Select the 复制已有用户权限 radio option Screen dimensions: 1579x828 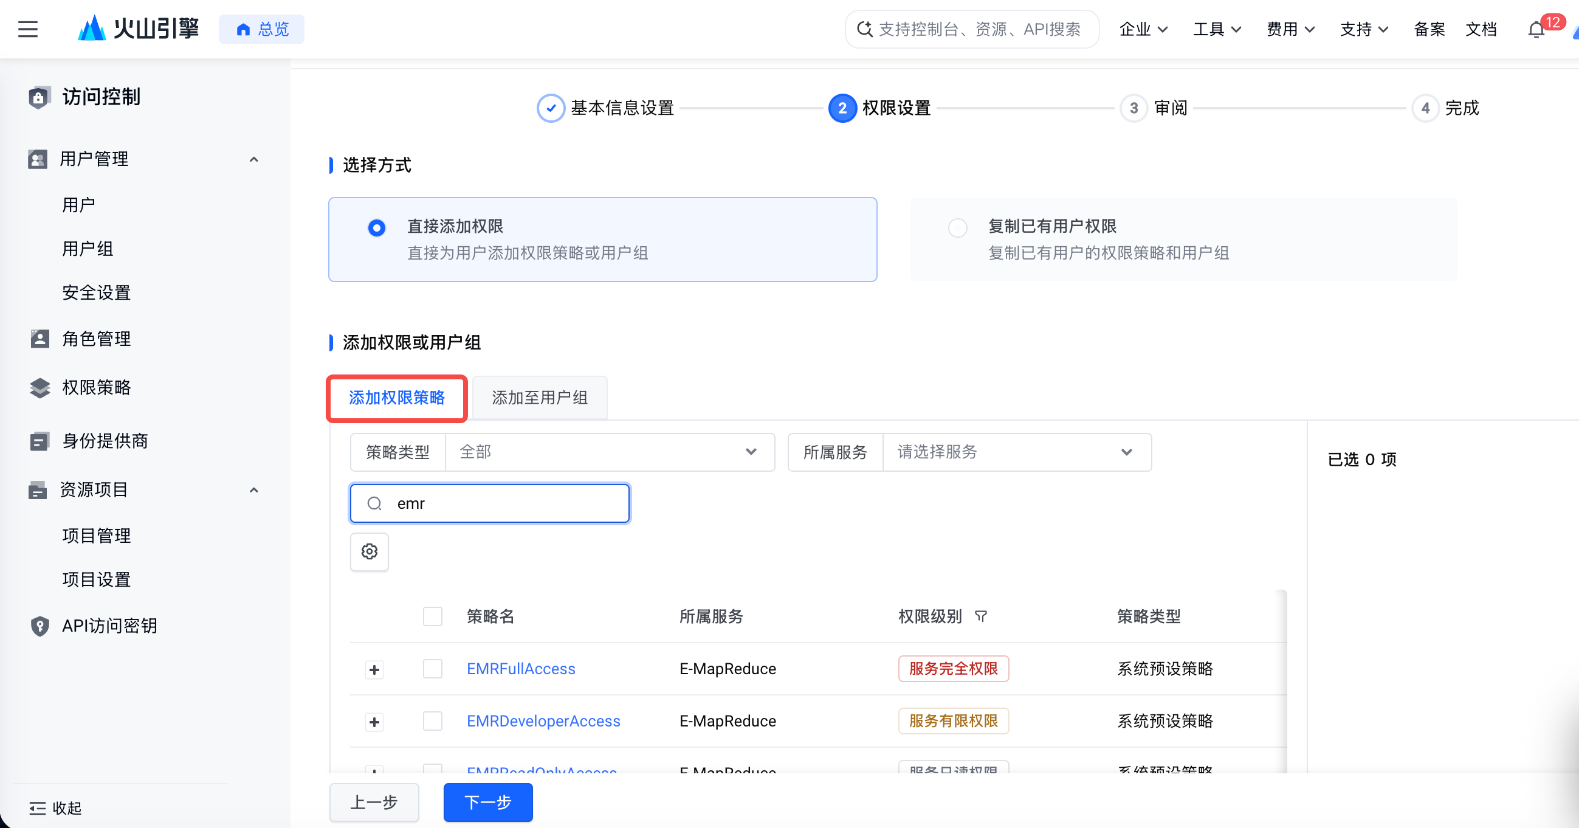957,227
